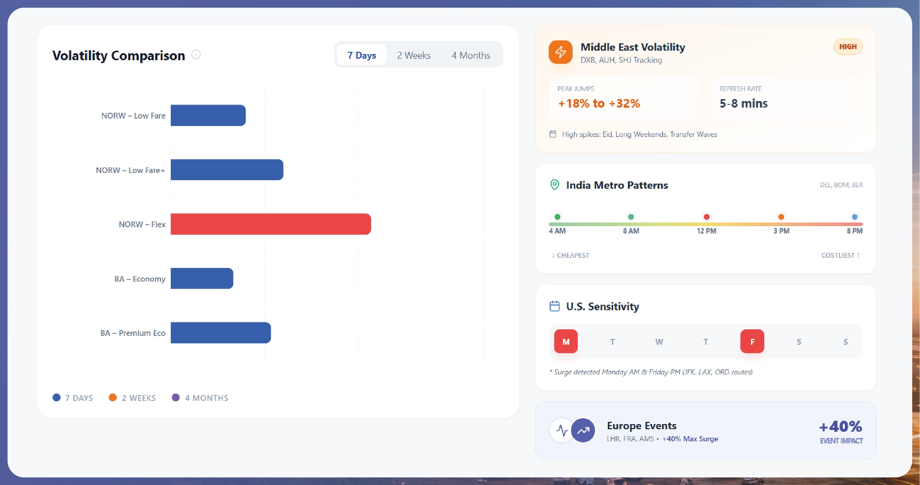
Task: Click the purple trending-up arrow icon
Action: coord(583,430)
